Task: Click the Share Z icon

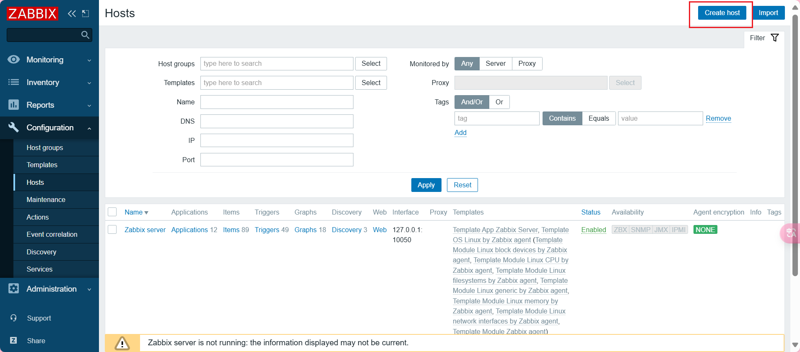Action: [x=13, y=341]
